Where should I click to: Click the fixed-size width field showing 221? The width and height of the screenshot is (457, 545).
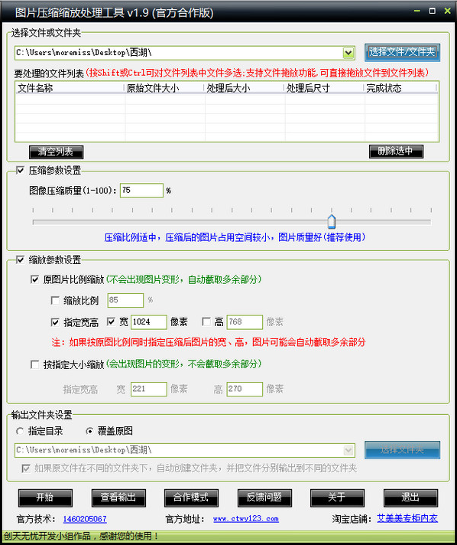click(148, 389)
